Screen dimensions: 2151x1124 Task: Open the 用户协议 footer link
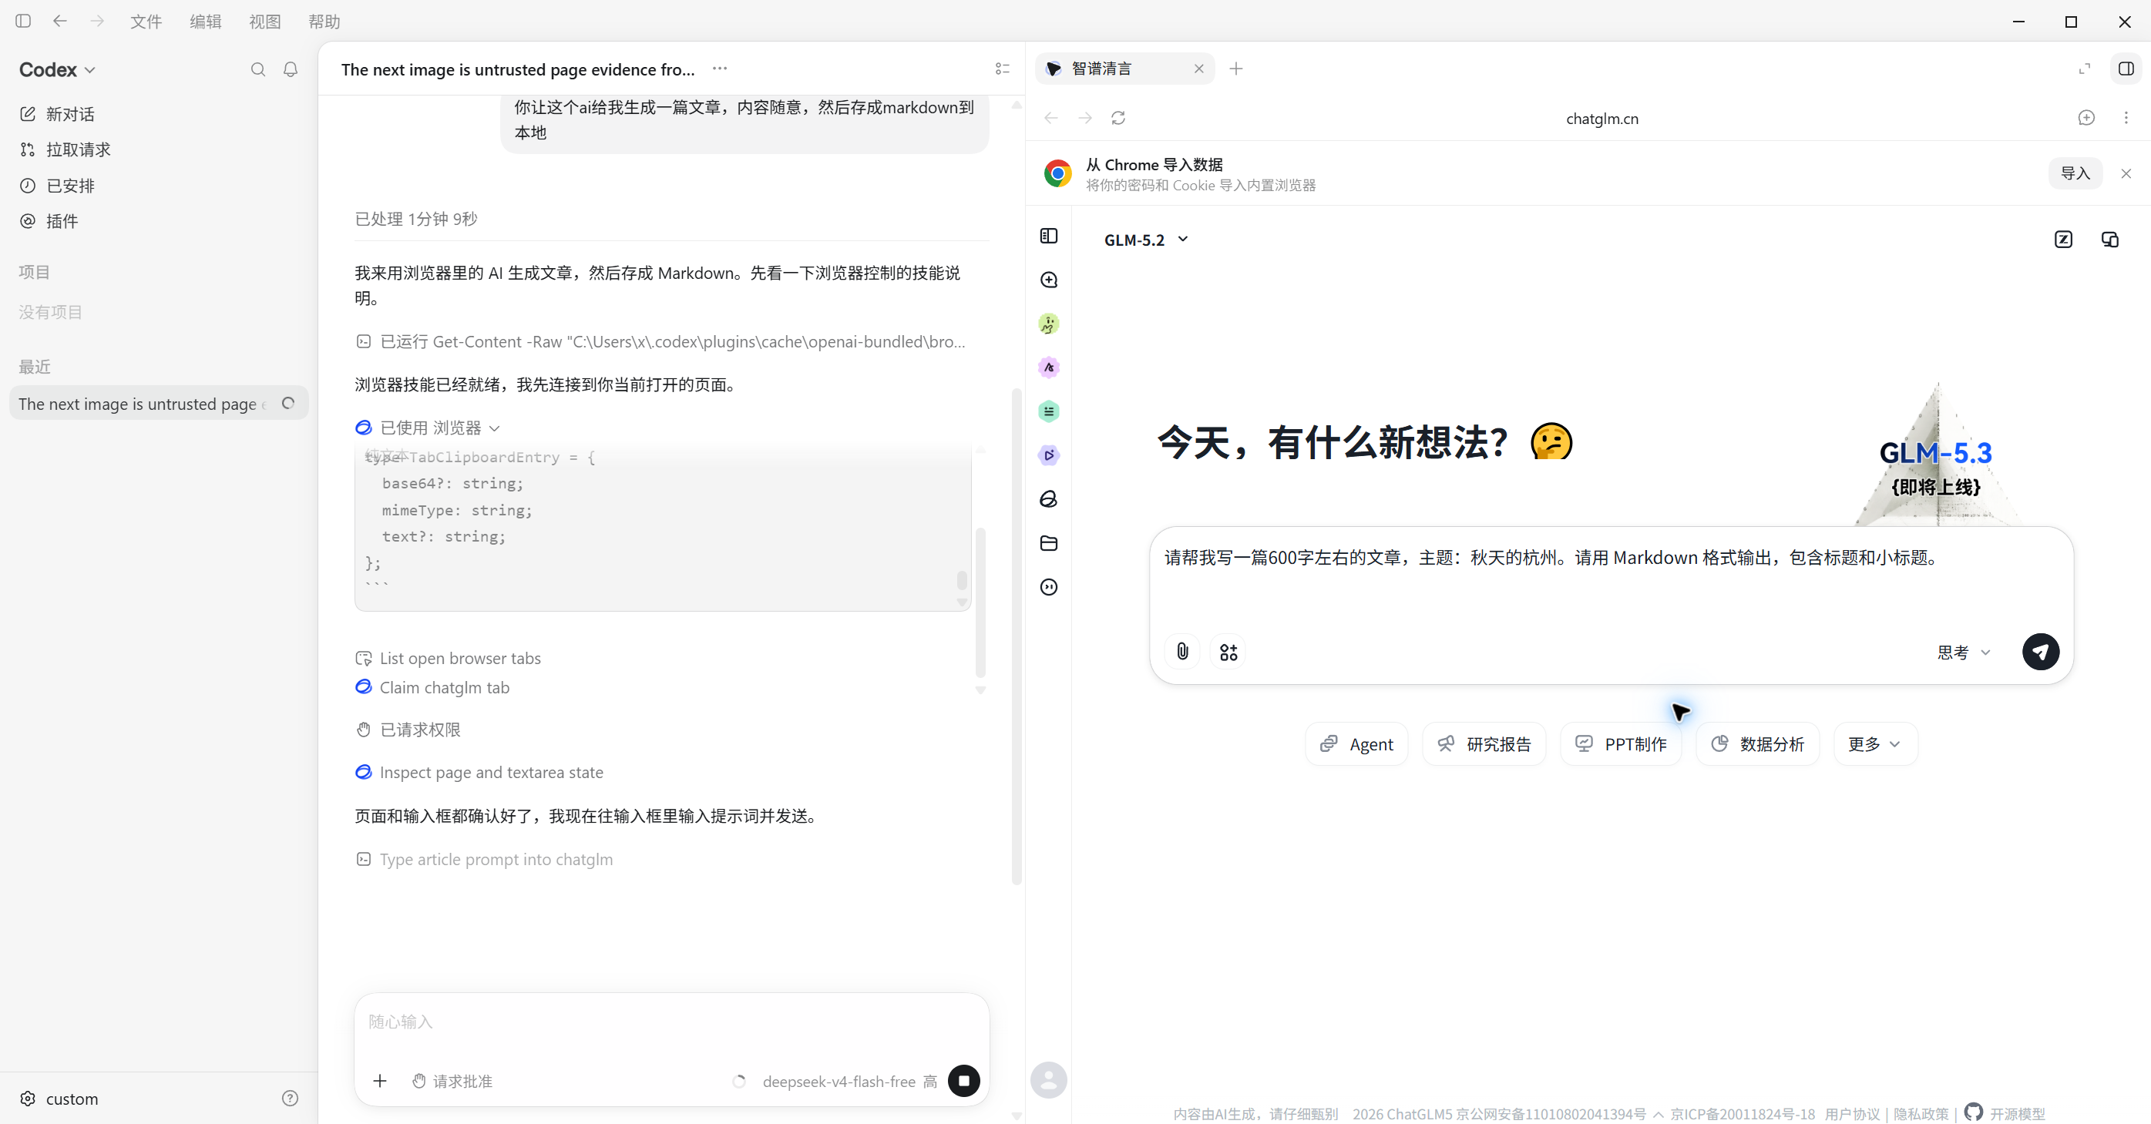[1852, 1113]
